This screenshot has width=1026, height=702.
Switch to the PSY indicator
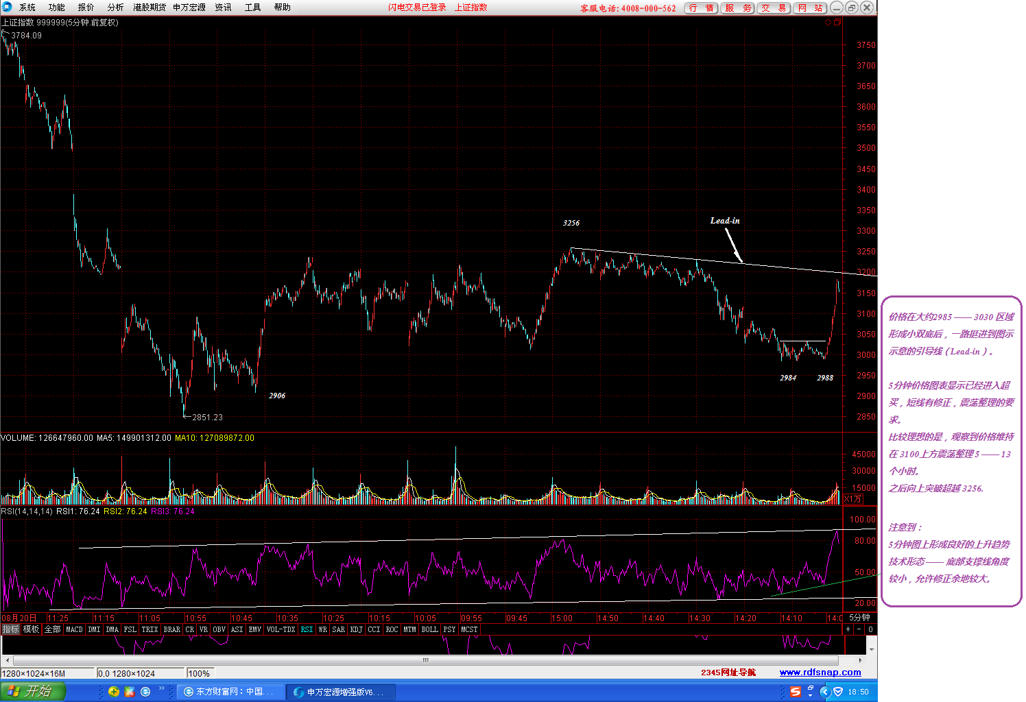450,629
